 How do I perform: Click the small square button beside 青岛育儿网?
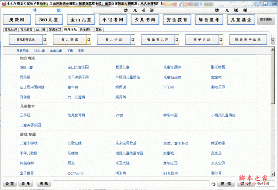(x=177, y=39)
